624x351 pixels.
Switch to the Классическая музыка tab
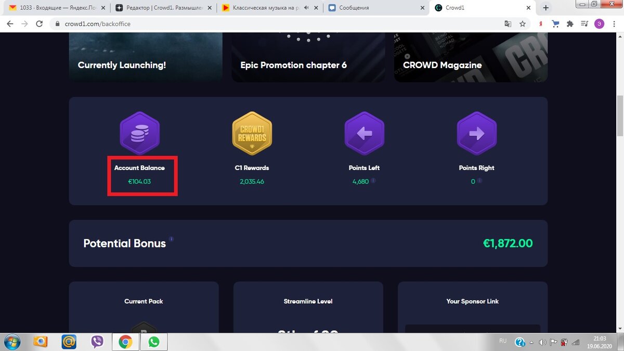[x=269, y=8]
